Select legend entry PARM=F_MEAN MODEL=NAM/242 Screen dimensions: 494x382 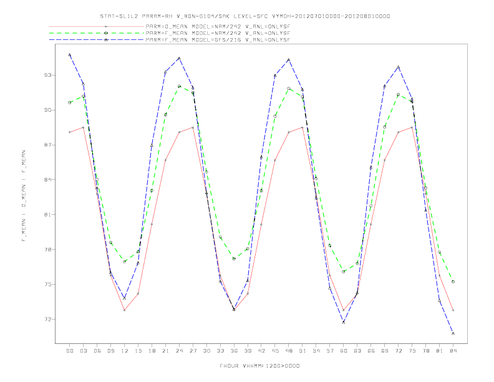click(218, 33)
